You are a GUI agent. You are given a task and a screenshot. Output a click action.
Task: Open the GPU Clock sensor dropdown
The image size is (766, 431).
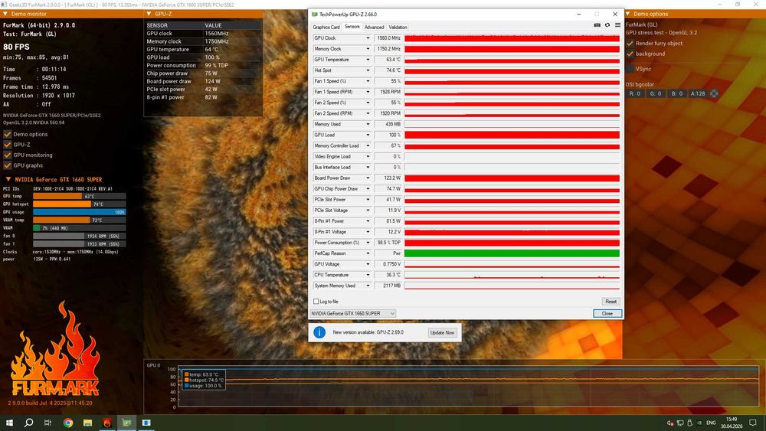368,38
